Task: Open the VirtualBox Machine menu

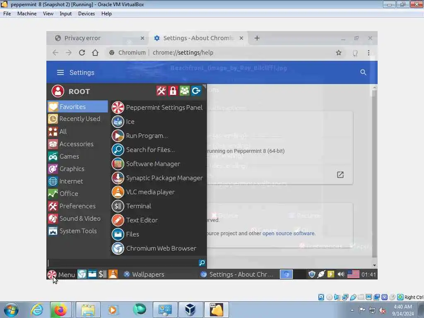Action: (x=27, y=14)
